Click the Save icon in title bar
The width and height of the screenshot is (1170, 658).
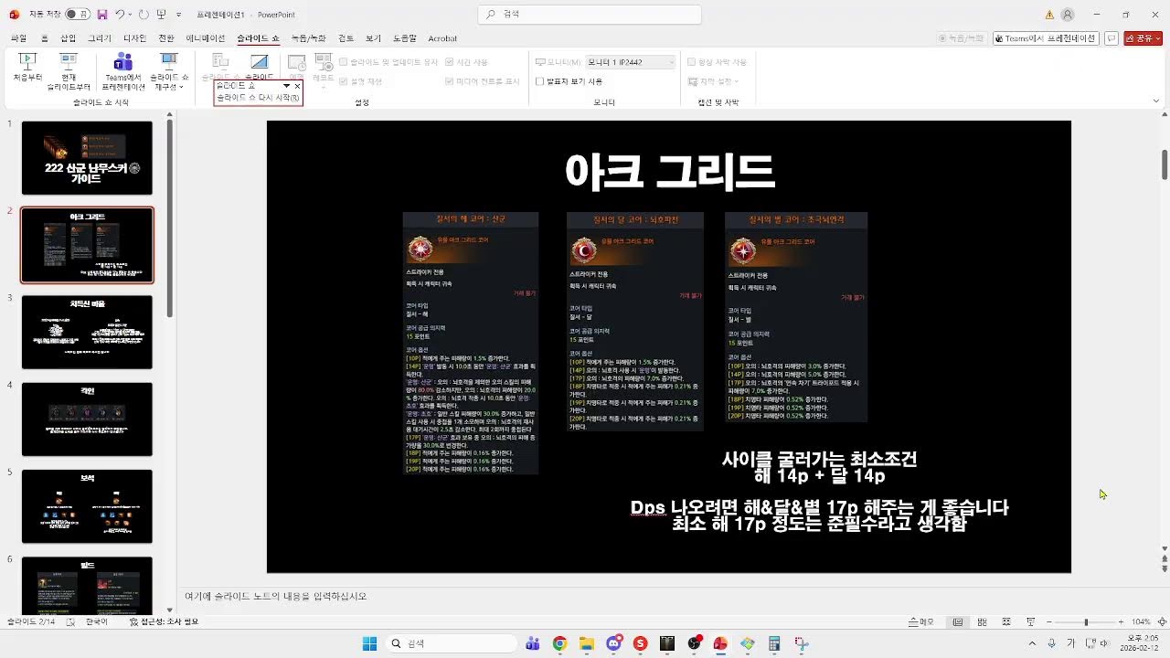(101, 15)
